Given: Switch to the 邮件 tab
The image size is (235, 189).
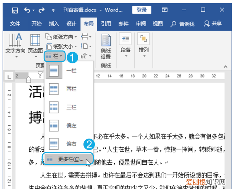Looking at the screenshot, I should [123, 24].
